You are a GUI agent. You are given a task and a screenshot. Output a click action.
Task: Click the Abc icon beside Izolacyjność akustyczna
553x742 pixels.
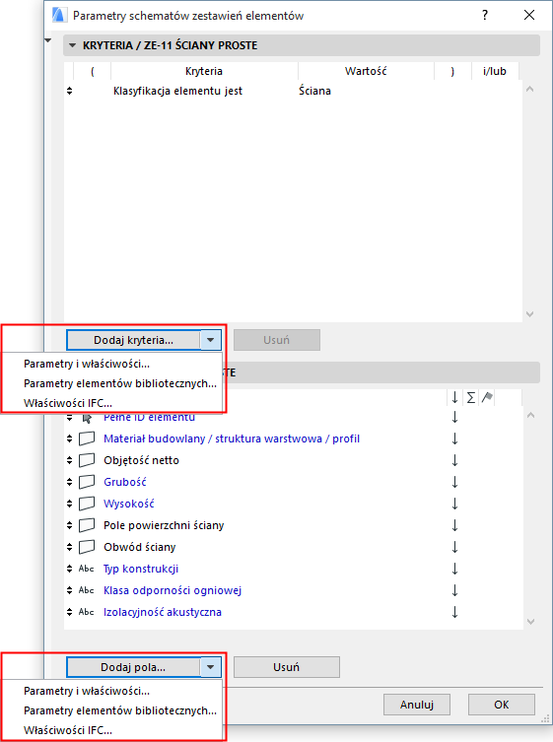click(86, 612)
